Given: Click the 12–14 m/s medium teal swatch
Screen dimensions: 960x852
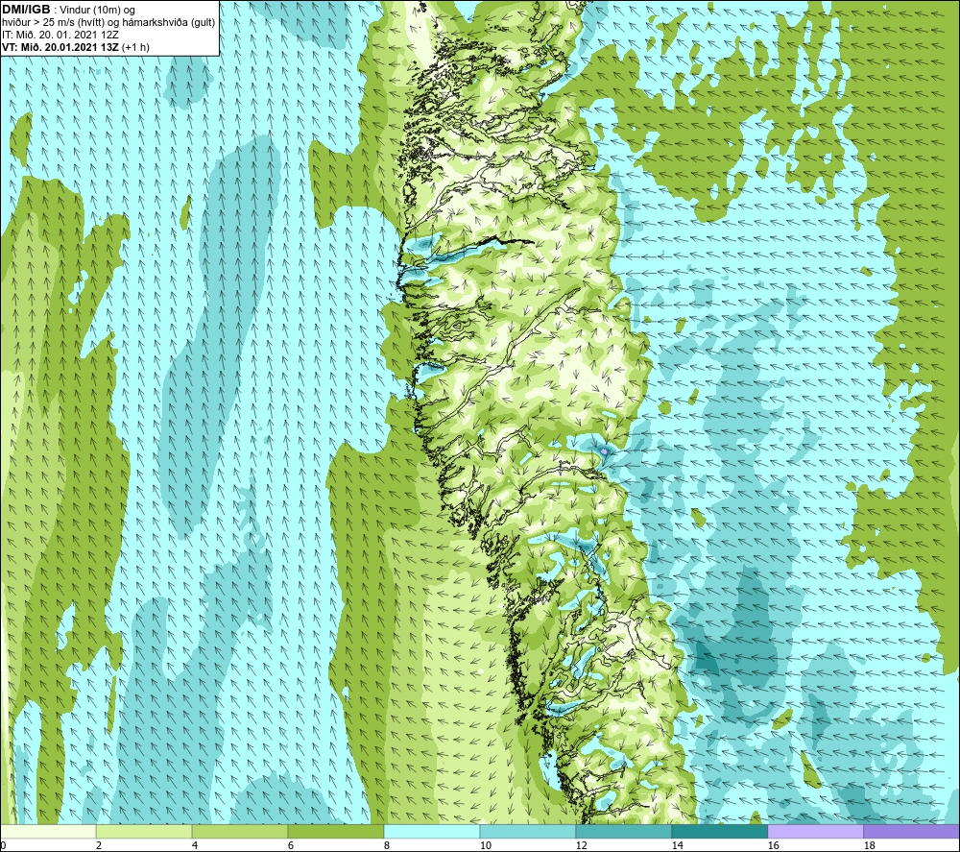Looking at the screenshot, I should (x=623, y=831).
